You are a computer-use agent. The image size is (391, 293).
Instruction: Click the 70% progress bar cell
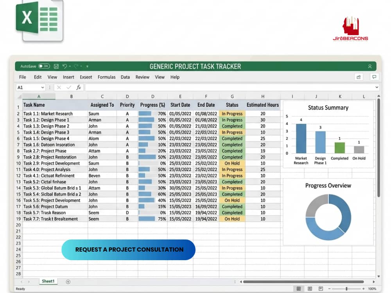(x=152, y=114)
